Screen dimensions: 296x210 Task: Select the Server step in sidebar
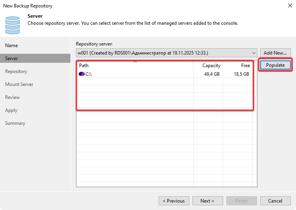(11, 58)
